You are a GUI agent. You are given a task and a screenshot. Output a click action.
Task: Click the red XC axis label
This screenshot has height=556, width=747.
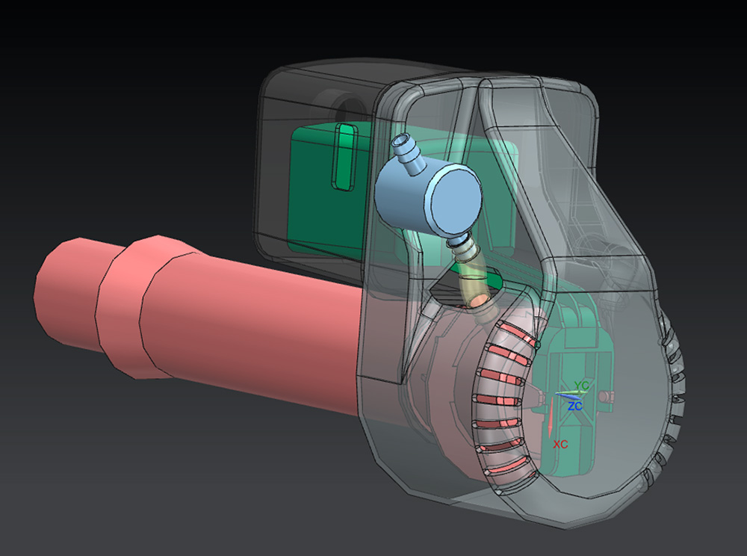560,444
